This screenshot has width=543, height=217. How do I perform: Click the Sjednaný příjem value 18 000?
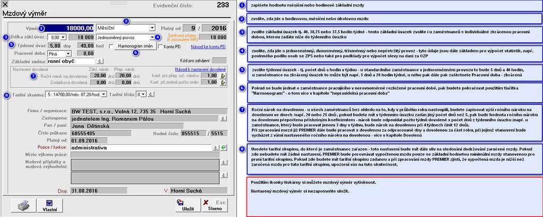coord(213,38)
